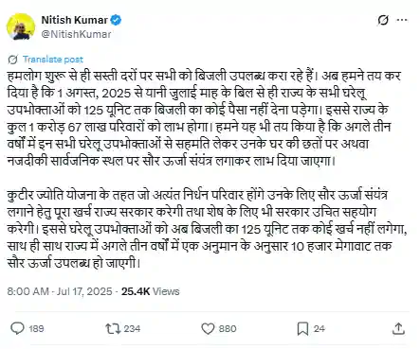
Task: Click the blue verified badge
Action: 117,20
